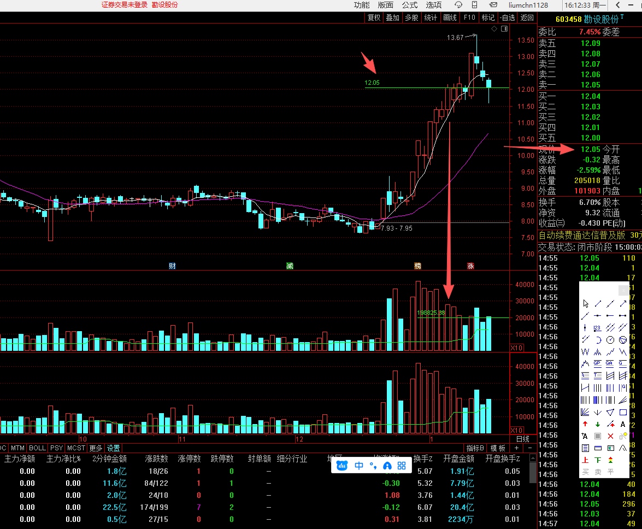Click the 标记 toolbar button
Screen dimensions: 642x529
488,17
